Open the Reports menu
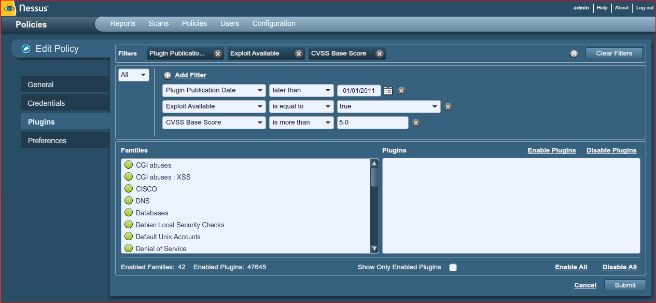The width and height of the screenshot is (656, 303). pyautogui.click(x=123, y=24)
